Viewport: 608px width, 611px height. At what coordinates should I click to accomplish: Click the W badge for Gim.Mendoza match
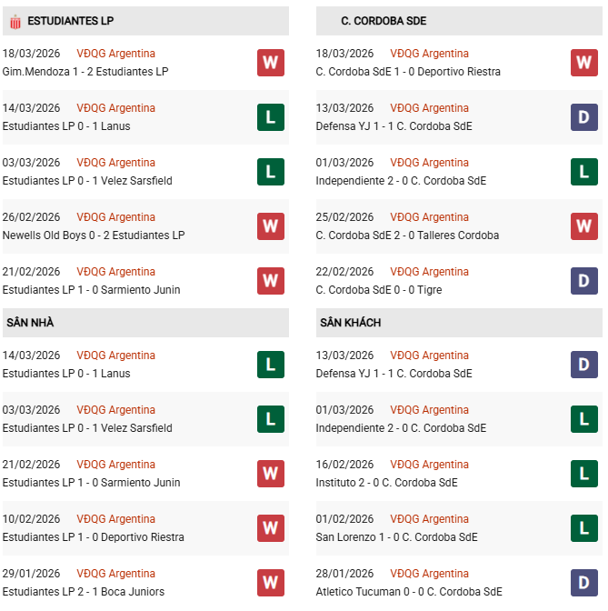(x=270, y=63)
